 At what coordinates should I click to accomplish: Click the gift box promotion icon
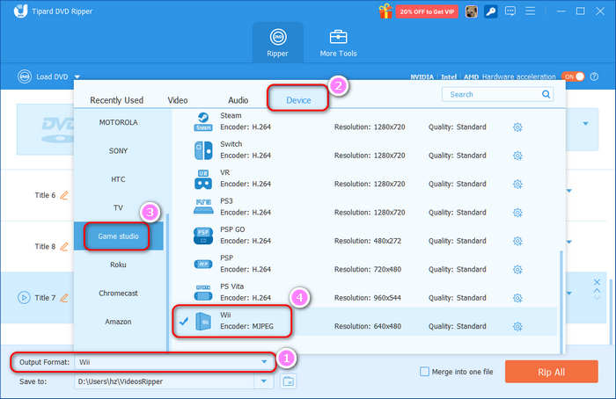[x=385, y=11]
